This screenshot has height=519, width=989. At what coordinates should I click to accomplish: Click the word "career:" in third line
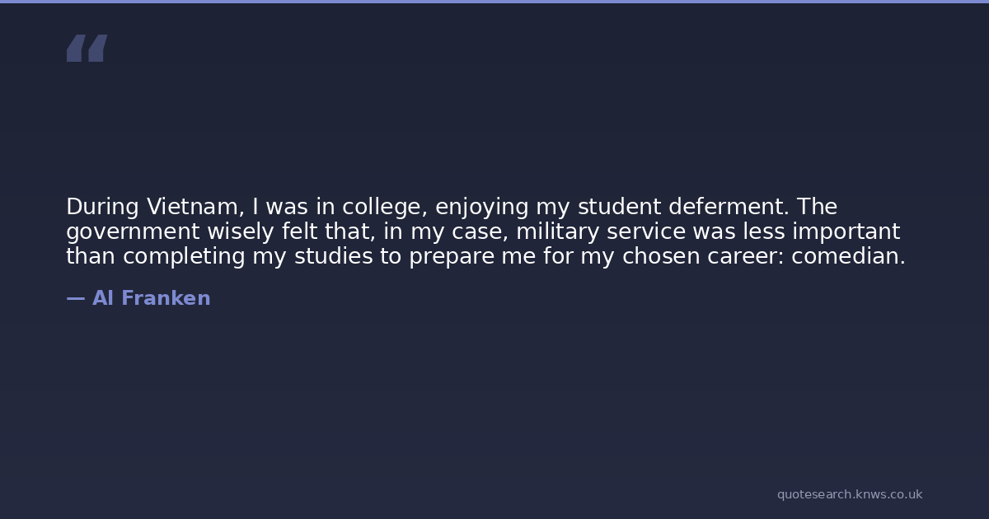click(x=745, y=256)
